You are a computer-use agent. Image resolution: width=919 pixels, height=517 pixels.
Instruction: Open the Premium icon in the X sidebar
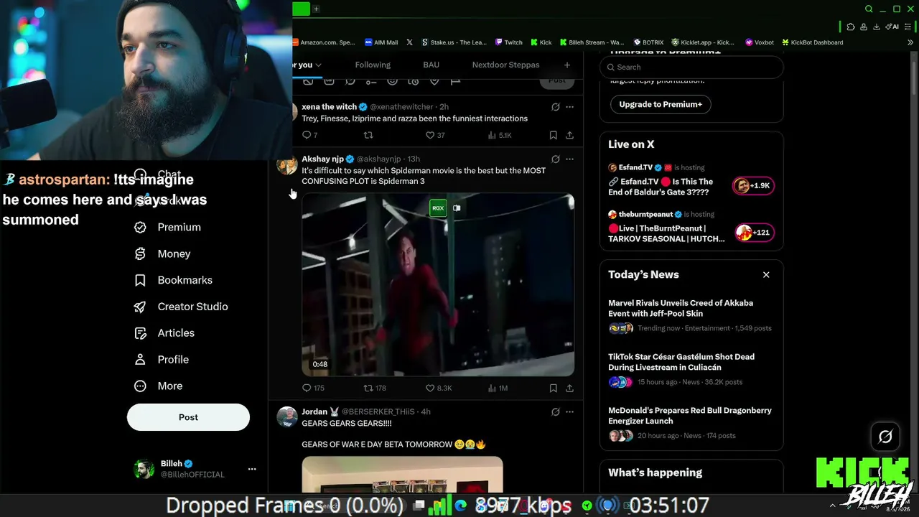(141, 227)
